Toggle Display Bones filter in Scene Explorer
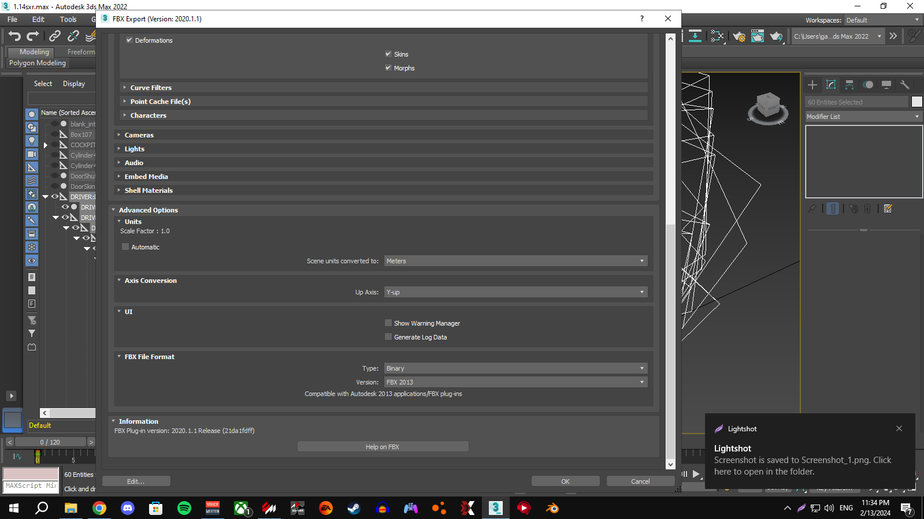 pos(32,221)
